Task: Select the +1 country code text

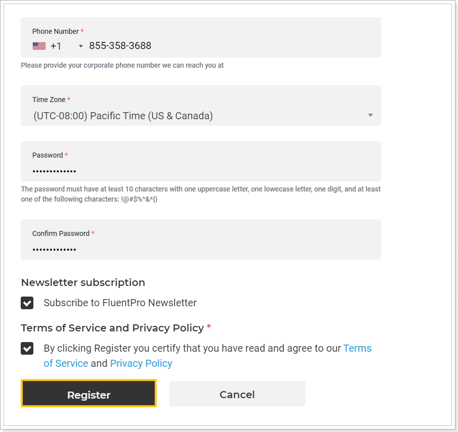Action: [x=56, y=46]
